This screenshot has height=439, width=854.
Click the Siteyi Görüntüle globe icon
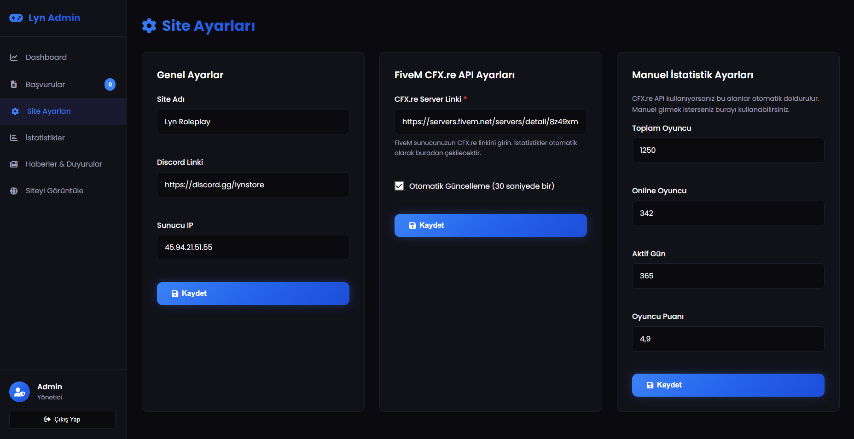point(14,191)
